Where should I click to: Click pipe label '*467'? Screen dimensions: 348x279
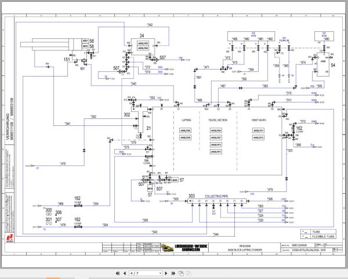[x=223, y=86]
